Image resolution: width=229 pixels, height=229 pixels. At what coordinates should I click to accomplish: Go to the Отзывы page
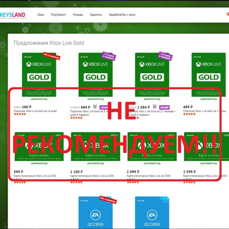pos(78,15)
